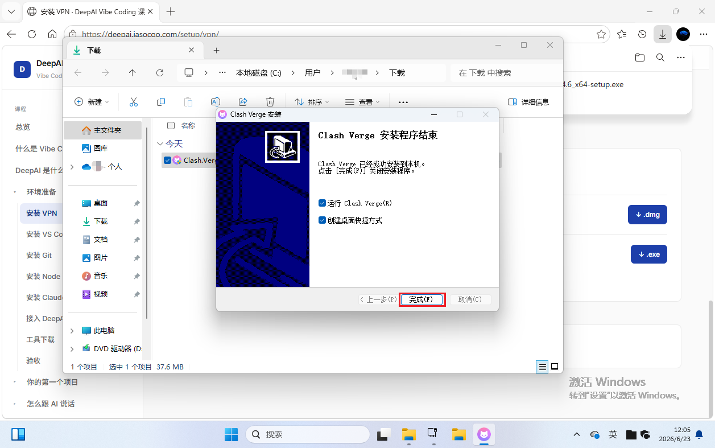This screenshot has height=448, width=715.
Task: Select 主文件夹 in the Explorer sidebar
Action: [103, 130]
